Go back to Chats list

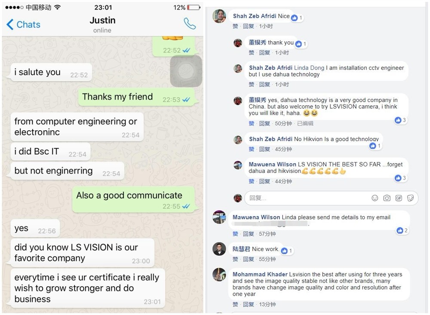pyautogui.click(x=23, y=24)
